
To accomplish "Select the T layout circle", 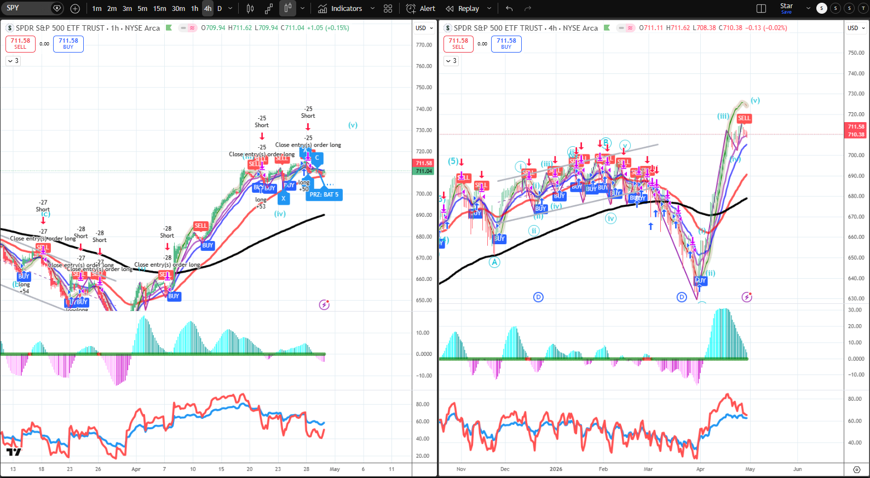I will click(863, 8).
